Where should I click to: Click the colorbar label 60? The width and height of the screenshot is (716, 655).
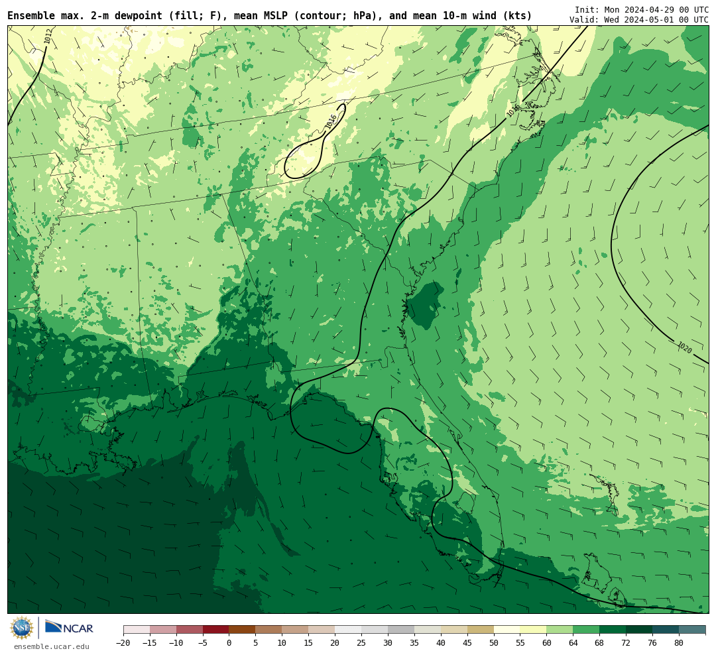point(547,643)
